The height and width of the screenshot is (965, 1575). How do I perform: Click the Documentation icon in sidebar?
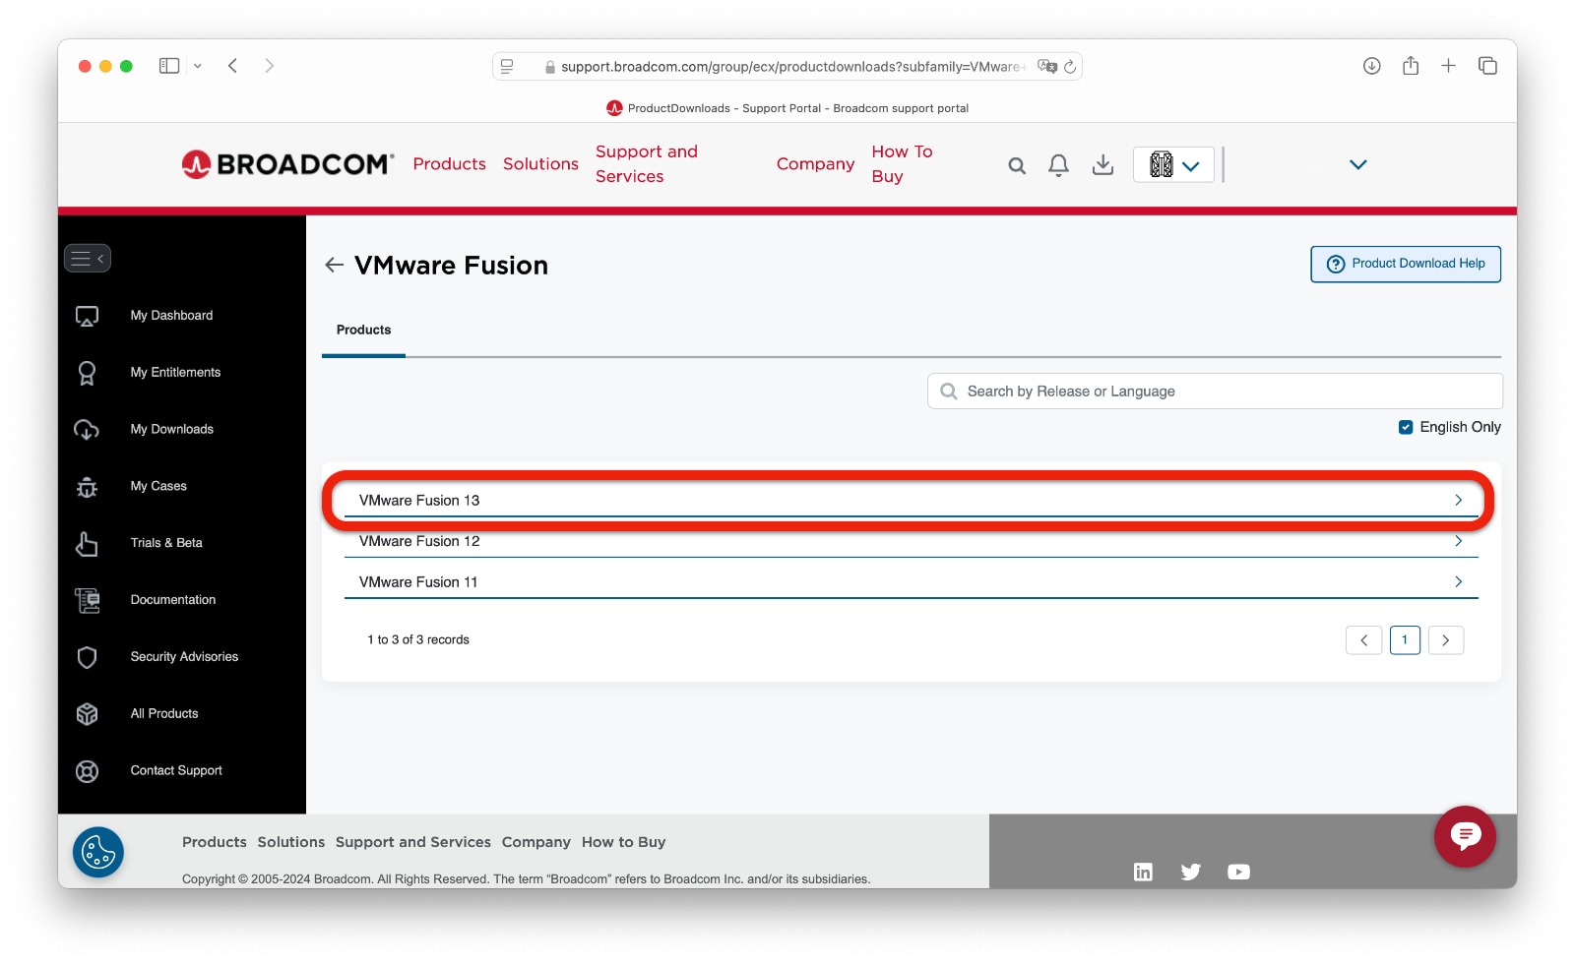click(87, 600)
